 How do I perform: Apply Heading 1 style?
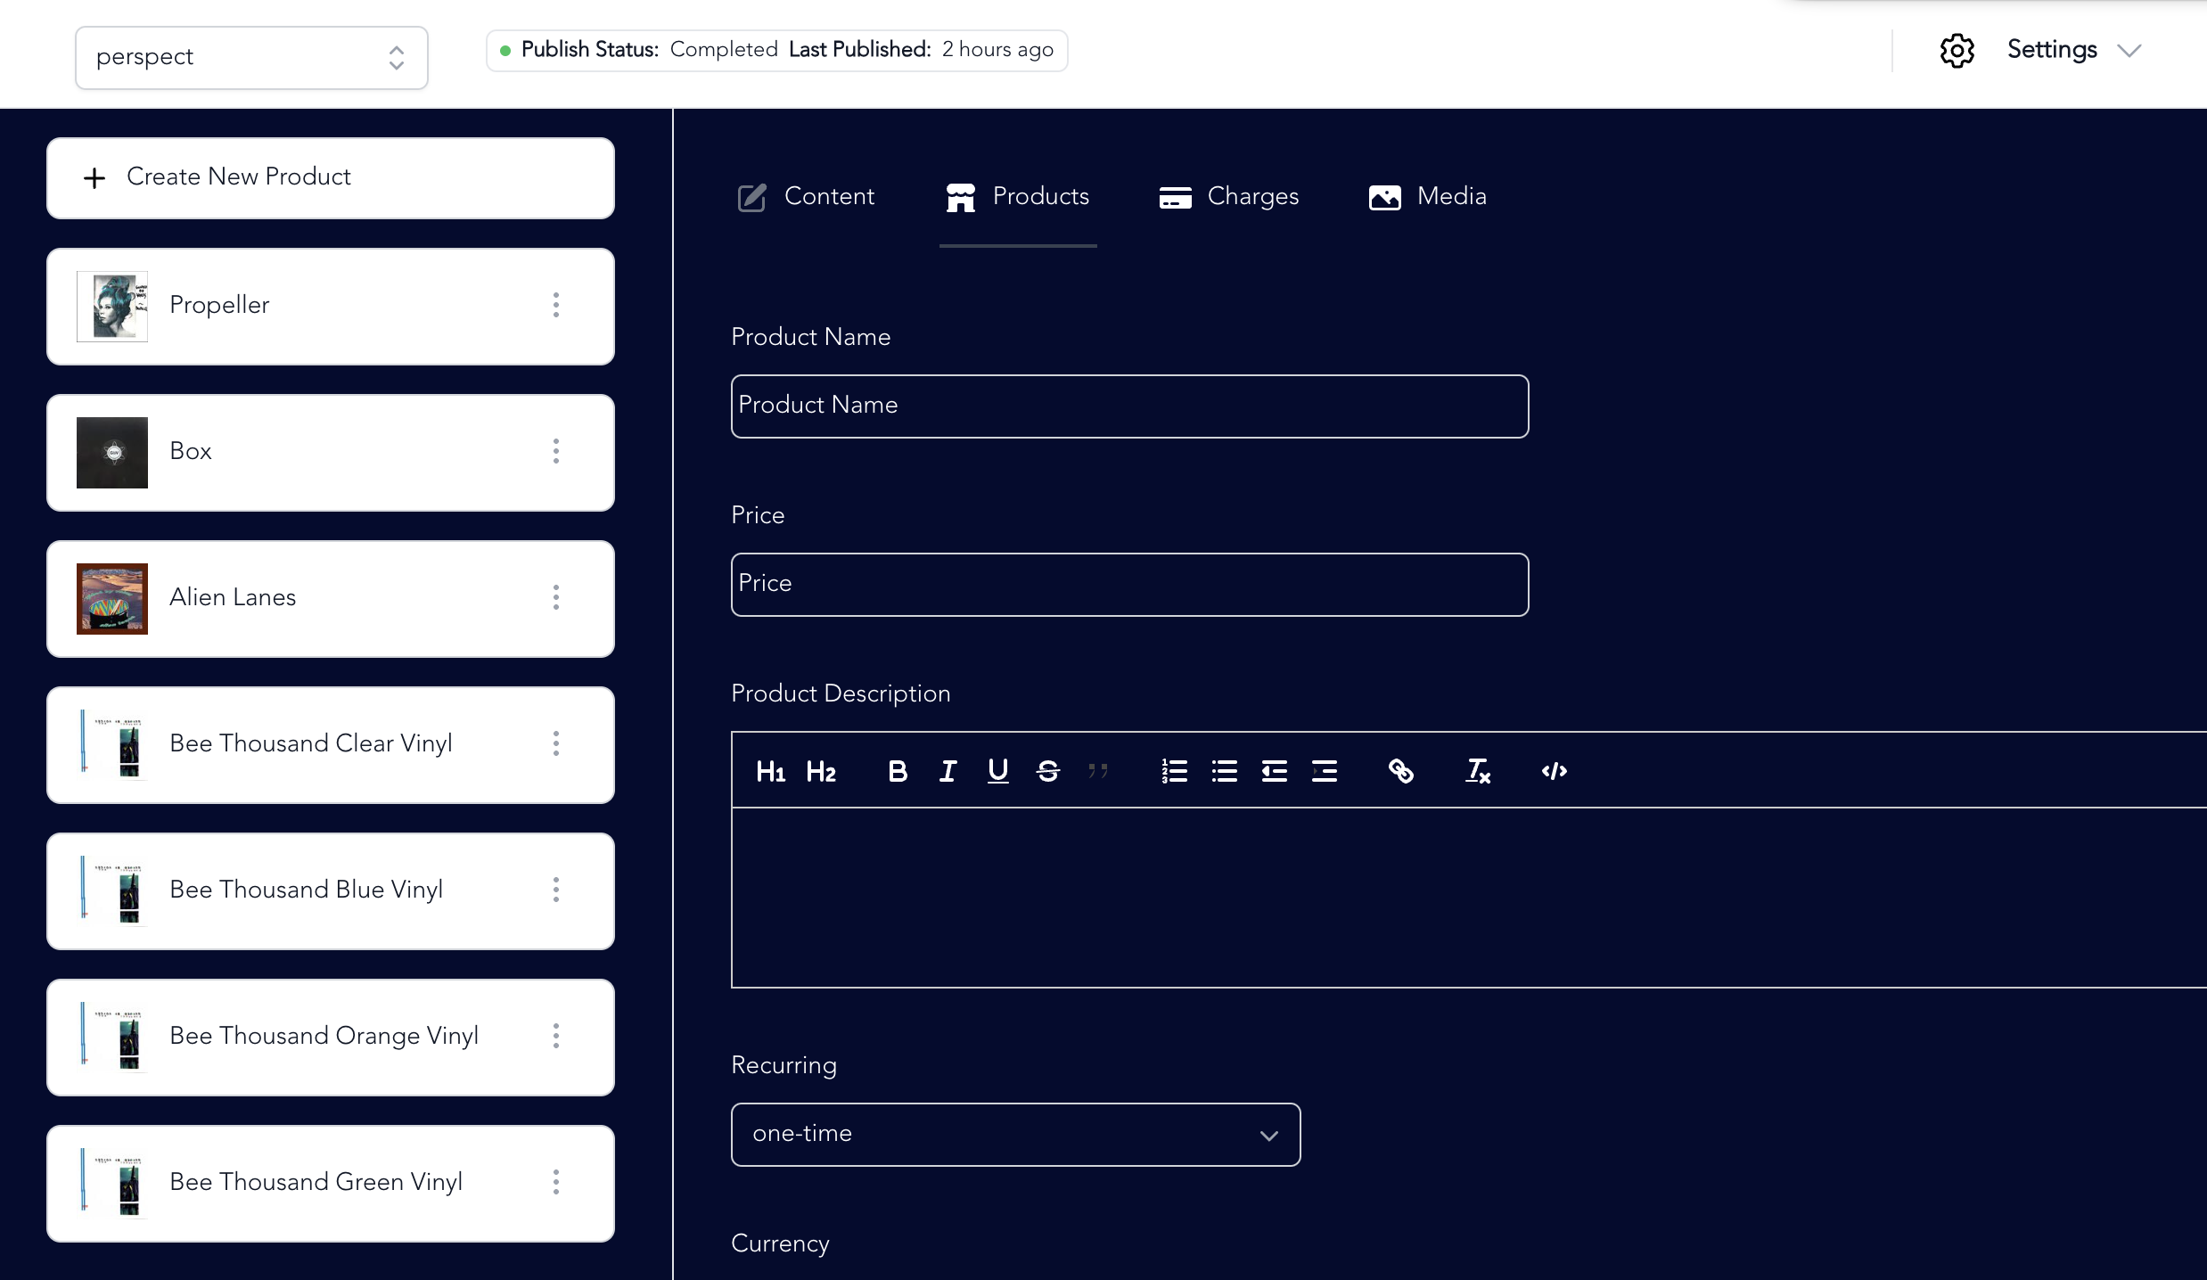(x=770, y=771)
